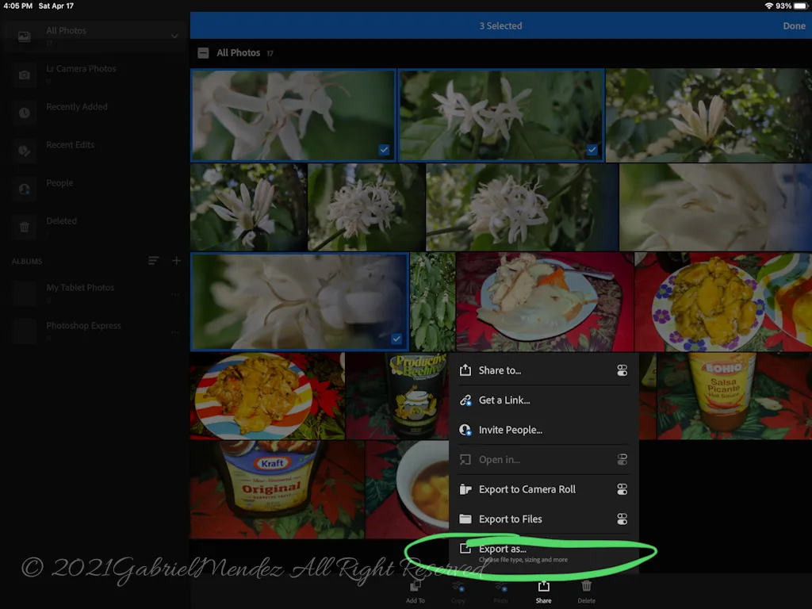Select Get a Link... menu entry

click(544, 400)
